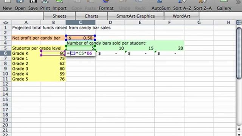
Task: Sort descending with Sort Z-A
Action: pos(203,6)
